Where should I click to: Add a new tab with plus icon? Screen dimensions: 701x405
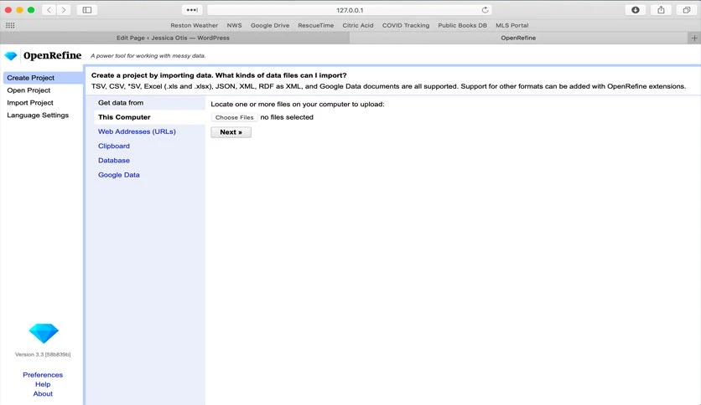[694, 38]
